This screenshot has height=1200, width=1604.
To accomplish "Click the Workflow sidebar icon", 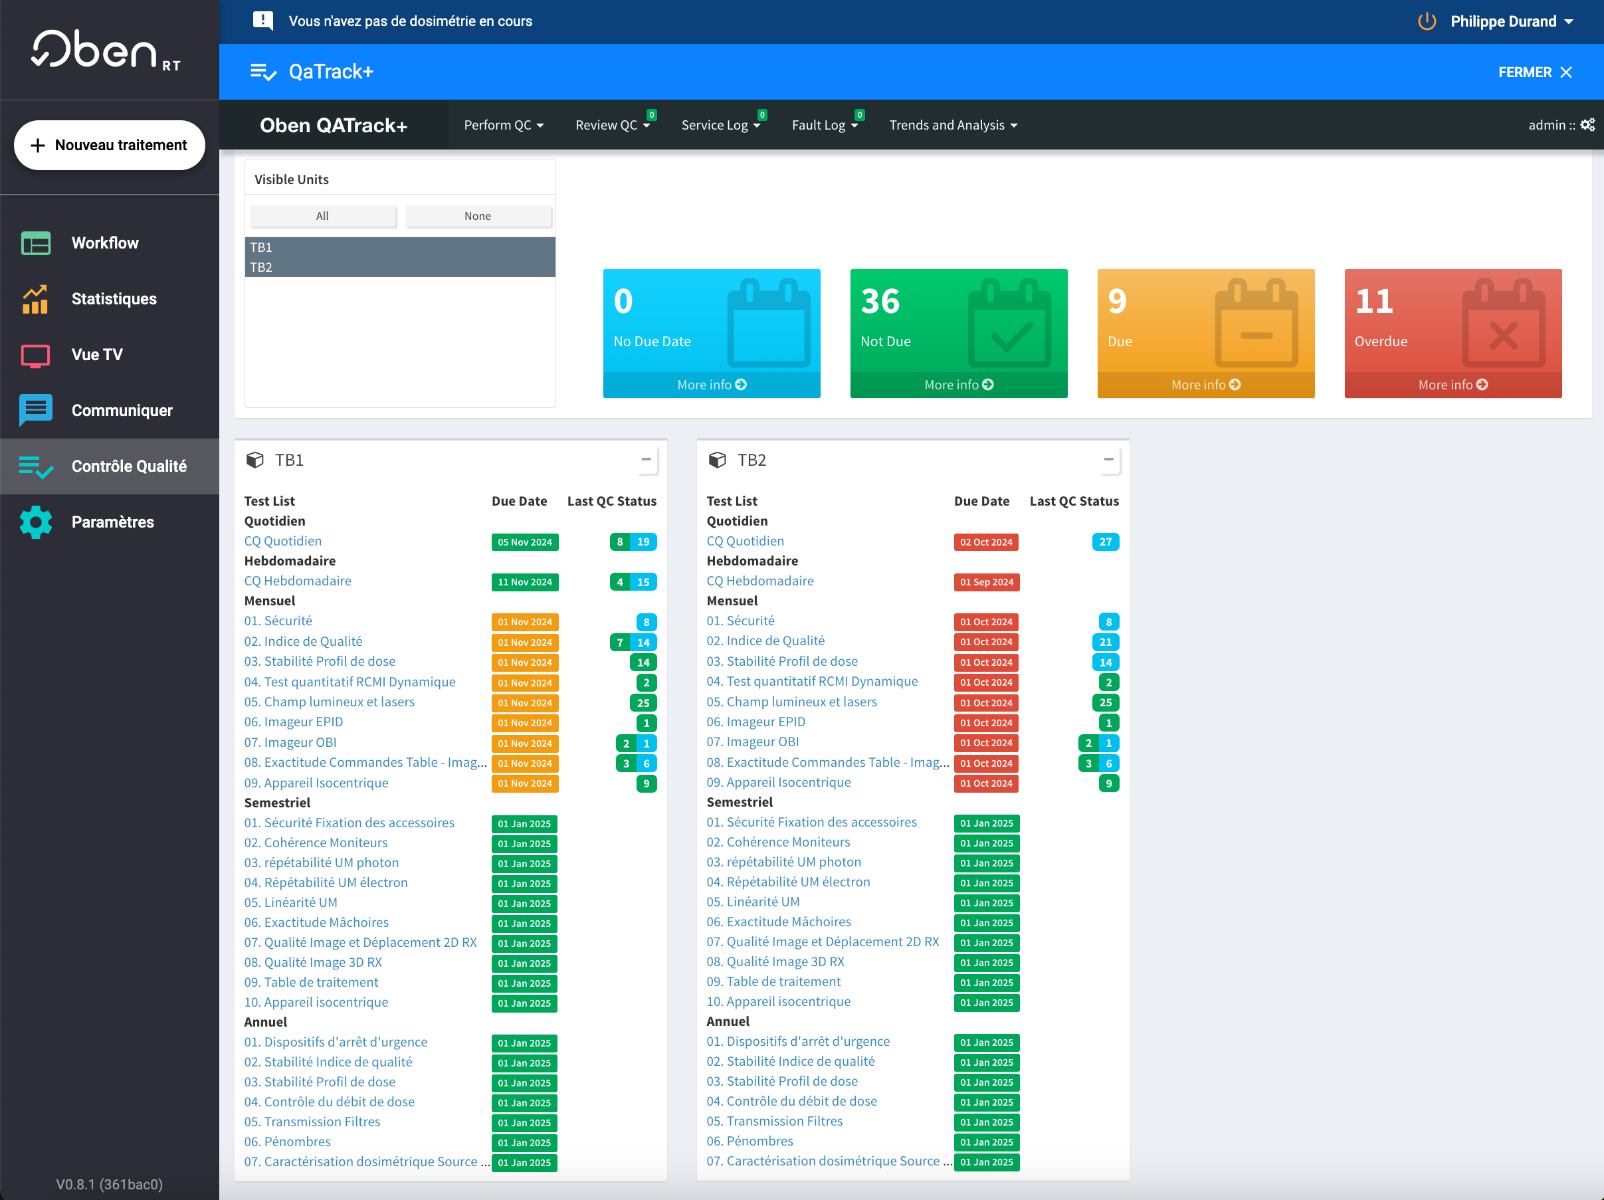I will pyautogui.click(x=35, y=243).
